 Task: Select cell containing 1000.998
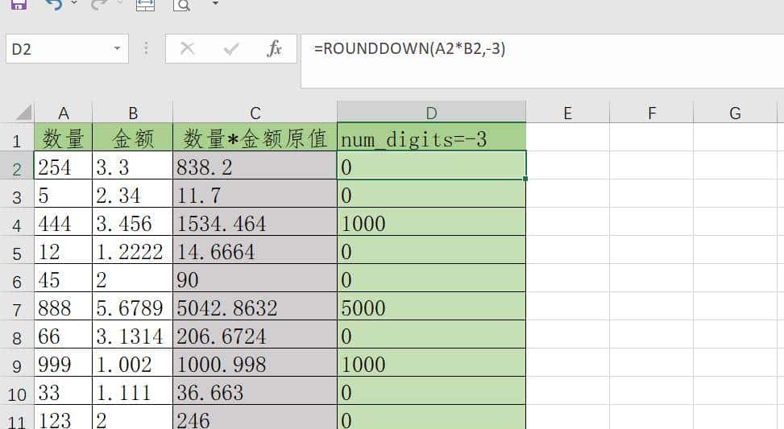pos(255,362)
